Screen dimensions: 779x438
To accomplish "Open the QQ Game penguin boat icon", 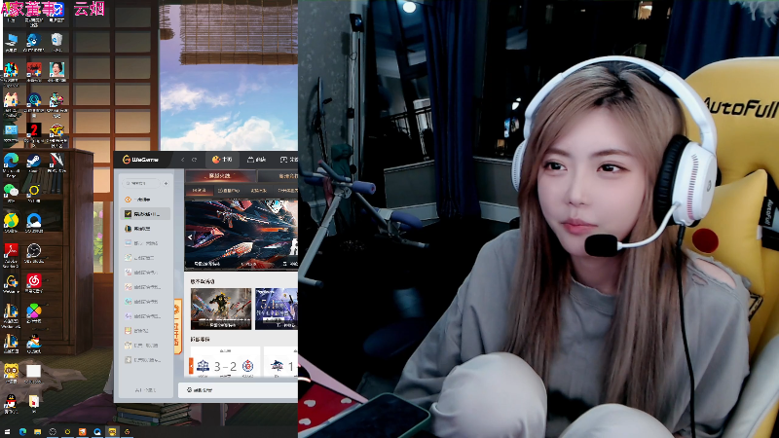I will pos(33,344).
